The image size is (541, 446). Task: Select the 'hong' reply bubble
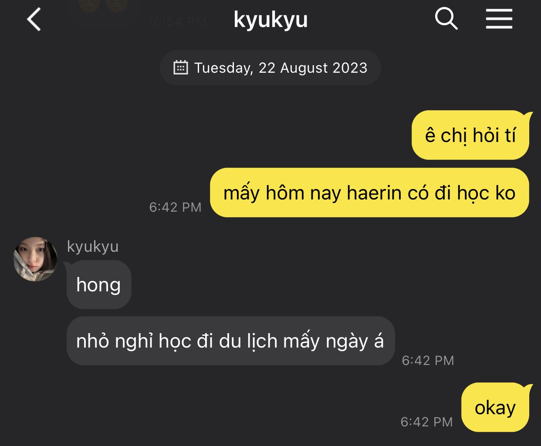pyautogui.click(x=98, y=285)
